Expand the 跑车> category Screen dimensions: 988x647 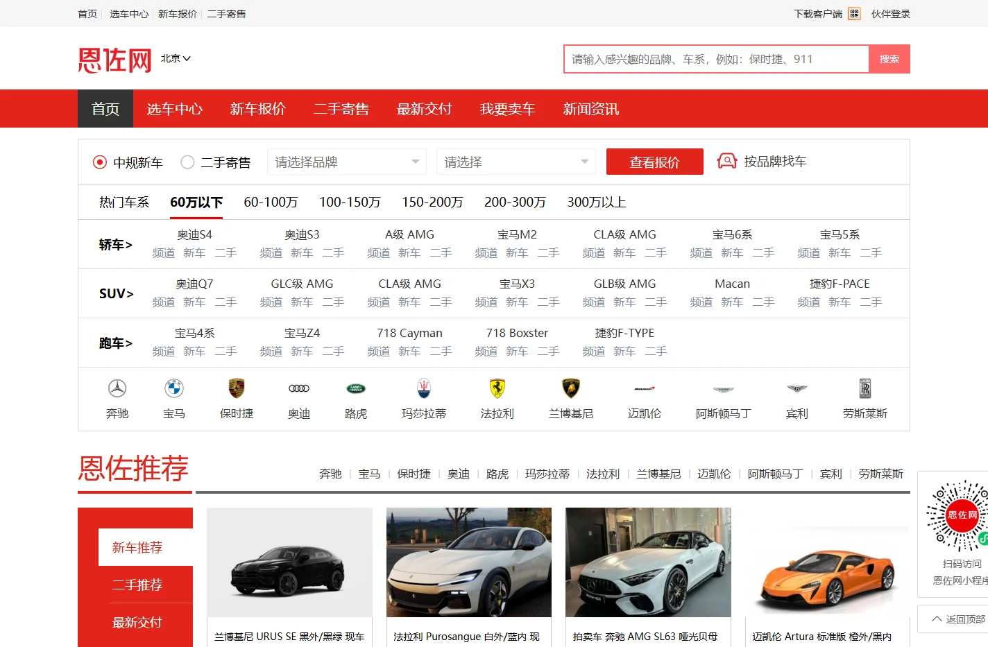115,343
